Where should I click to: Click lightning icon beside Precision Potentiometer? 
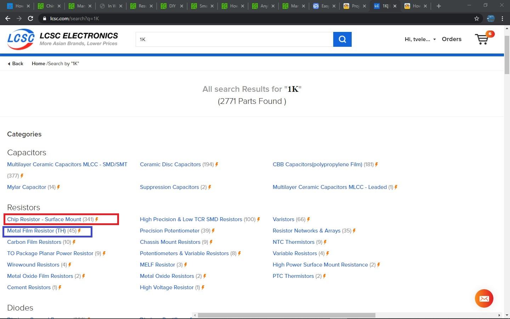click(213, 231)
